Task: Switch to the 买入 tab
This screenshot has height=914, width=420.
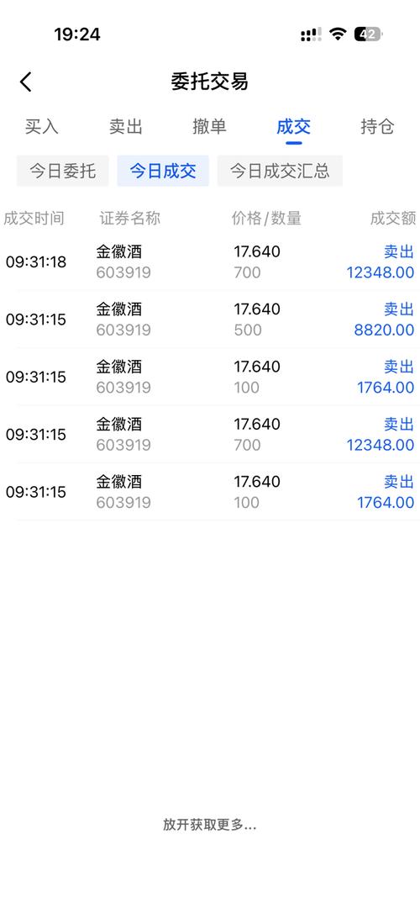Action: point(42,126)
